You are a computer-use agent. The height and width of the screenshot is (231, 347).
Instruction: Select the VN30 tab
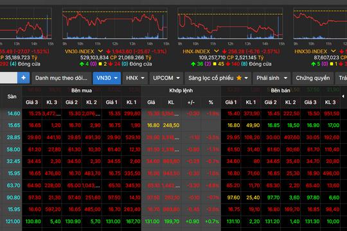(x=107, y=78)
